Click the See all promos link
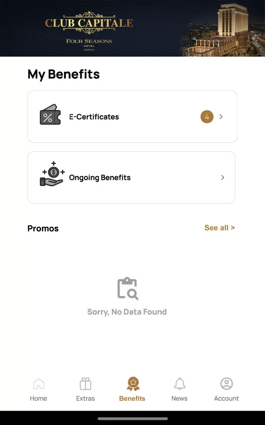Image resolution: width=265 pixels, height=425 pixels. tap(219, 228)
